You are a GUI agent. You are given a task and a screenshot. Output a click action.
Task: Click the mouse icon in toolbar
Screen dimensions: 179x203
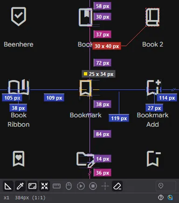(x=69, y=186)
